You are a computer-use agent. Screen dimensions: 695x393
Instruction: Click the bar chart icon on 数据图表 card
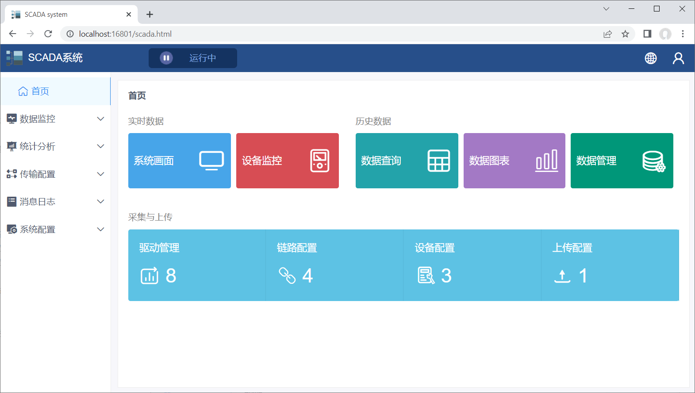[x=547, y=160]
